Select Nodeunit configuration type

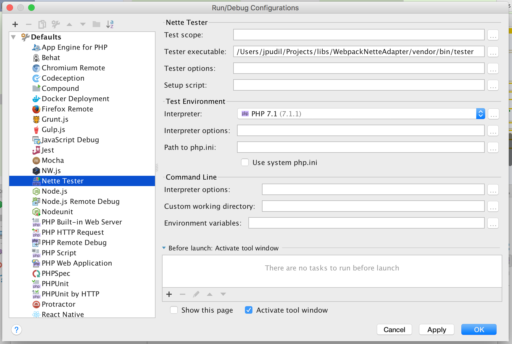(57, 212)
